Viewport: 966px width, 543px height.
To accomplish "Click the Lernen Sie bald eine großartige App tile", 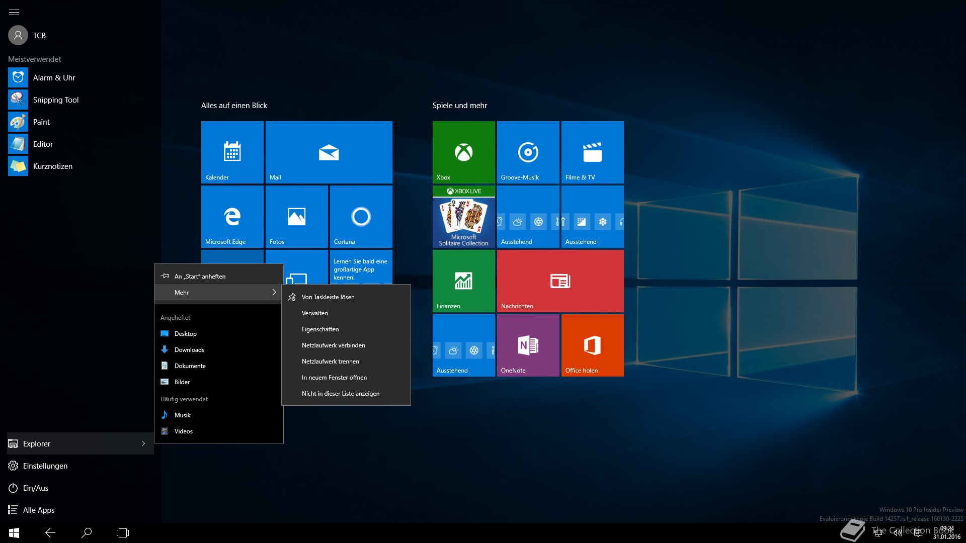I will coord(361,267).
